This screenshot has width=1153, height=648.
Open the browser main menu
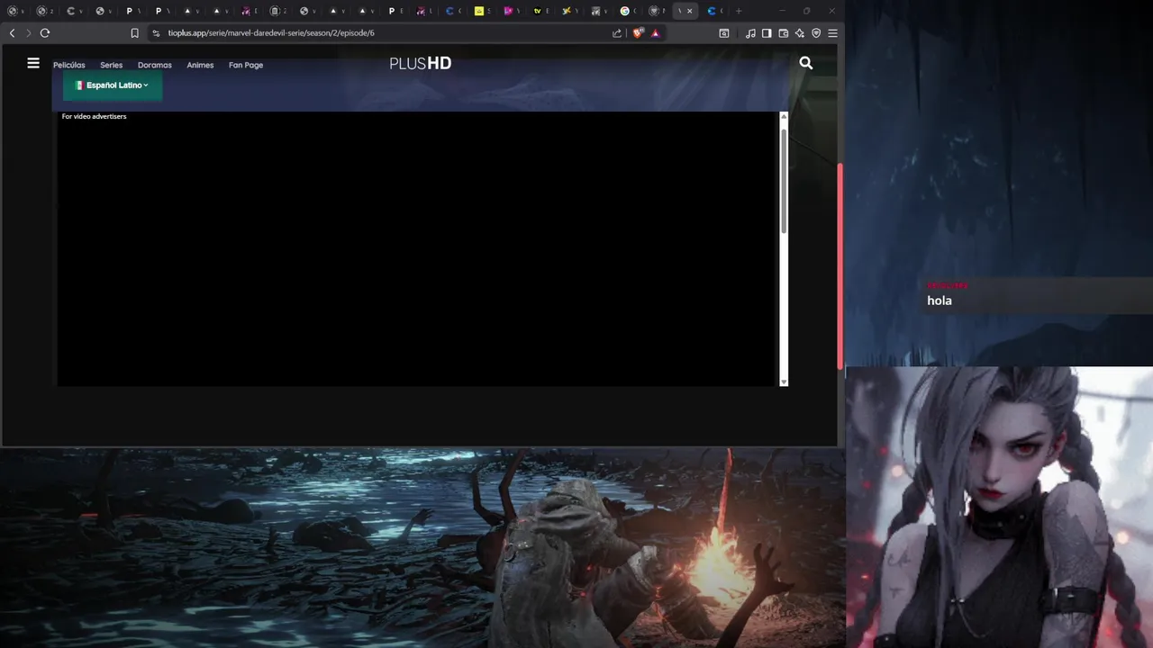pos(832,33)
